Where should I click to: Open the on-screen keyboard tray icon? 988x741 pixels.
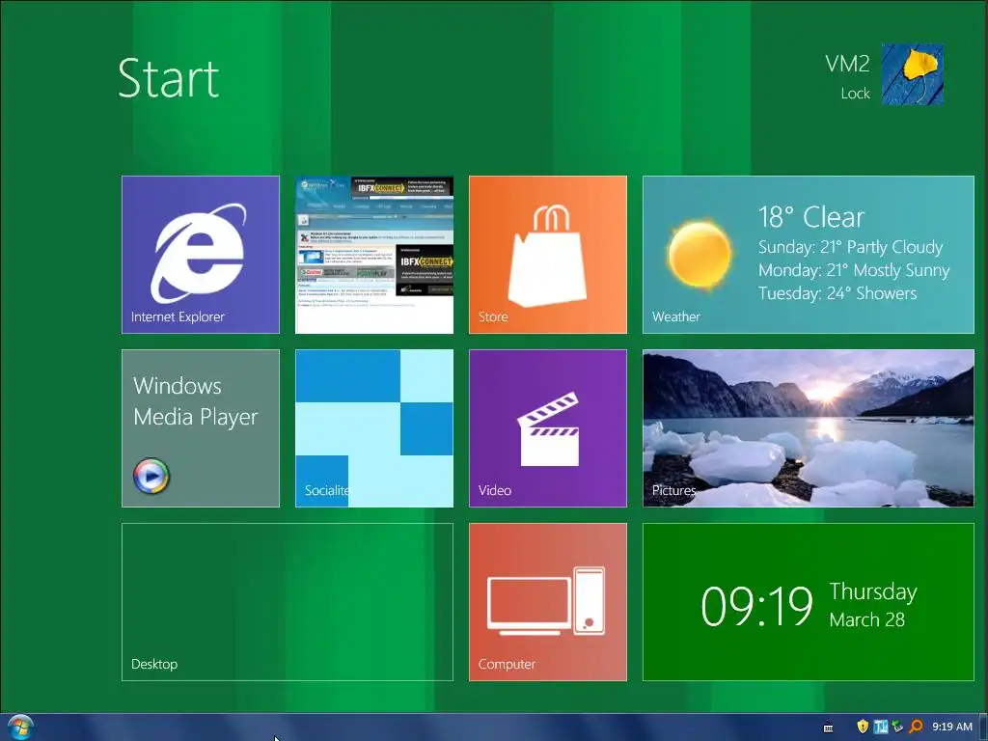[829, 727]
